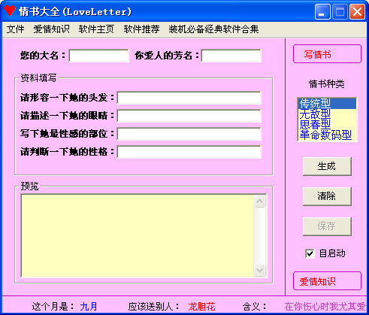Viewport: 369px width, 315px height.
Task: Open the 文件 menu
Action: tap(15, 29)
